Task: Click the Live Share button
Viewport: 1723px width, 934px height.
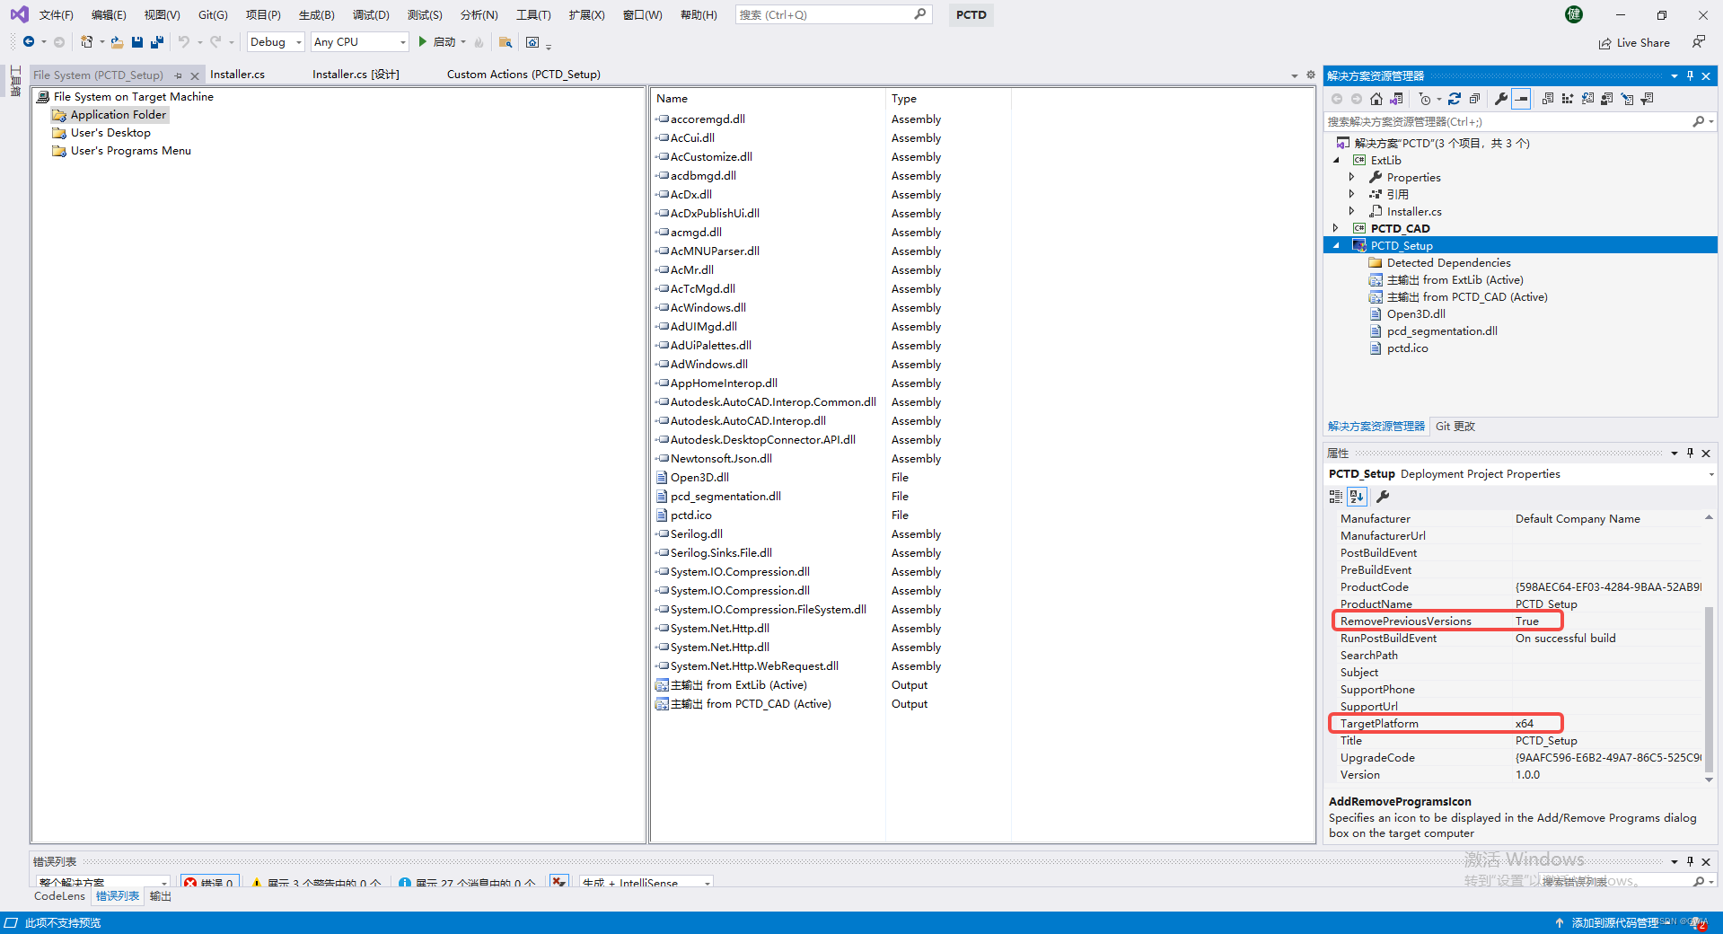Action: pyautogui.click(x=1634, y=42)
